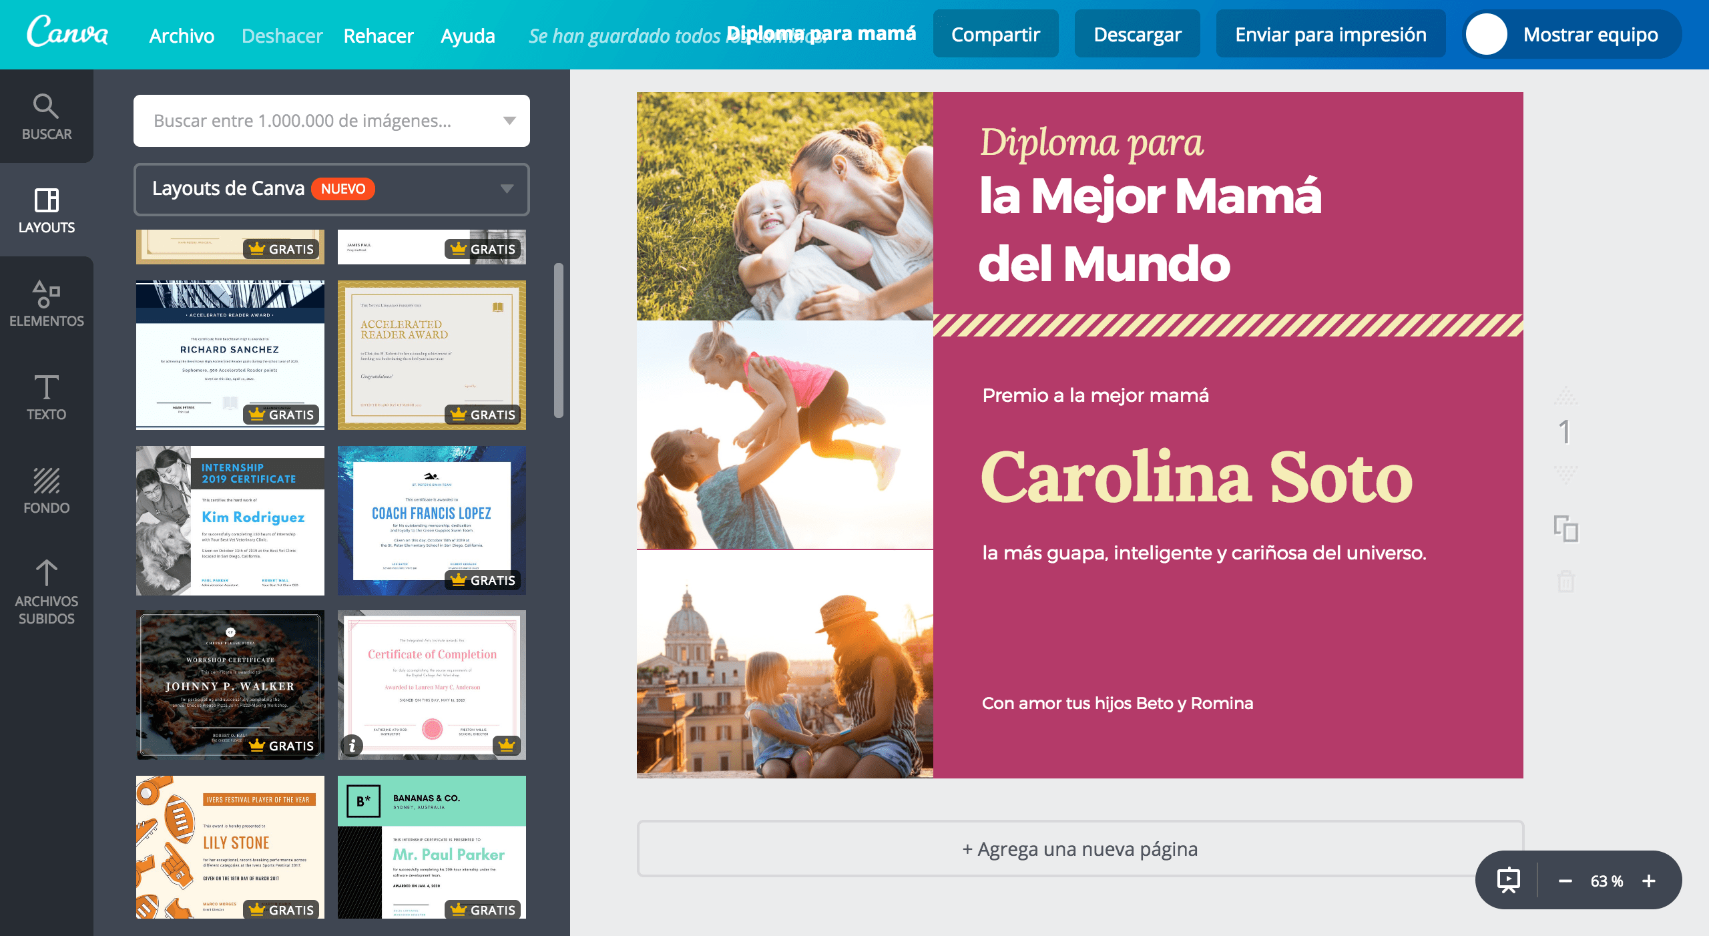Select del Mundo title text

click(x=1104, y=263)
